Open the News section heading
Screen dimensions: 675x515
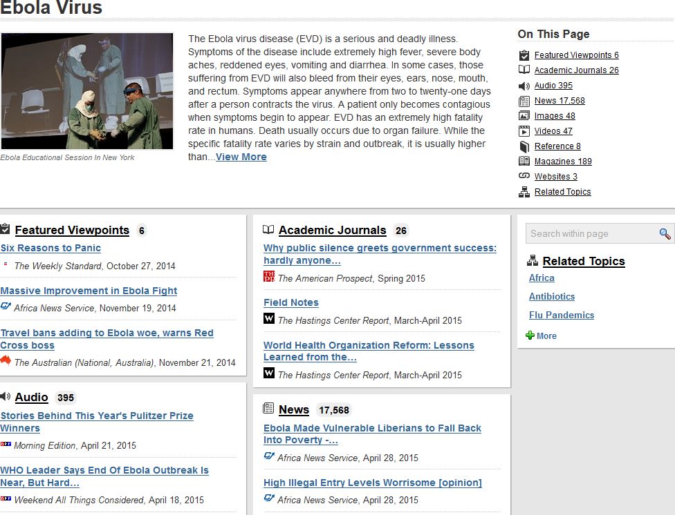(293, 410)
